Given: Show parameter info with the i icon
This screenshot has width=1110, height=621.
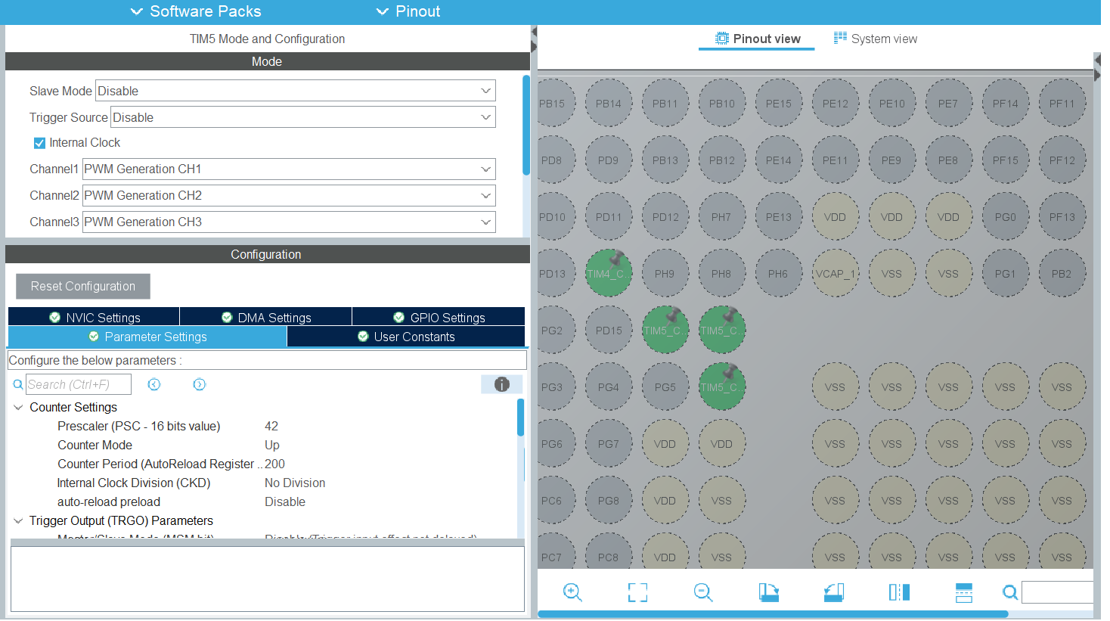Looking at the screenshot, I should click(x=501, y=384).
